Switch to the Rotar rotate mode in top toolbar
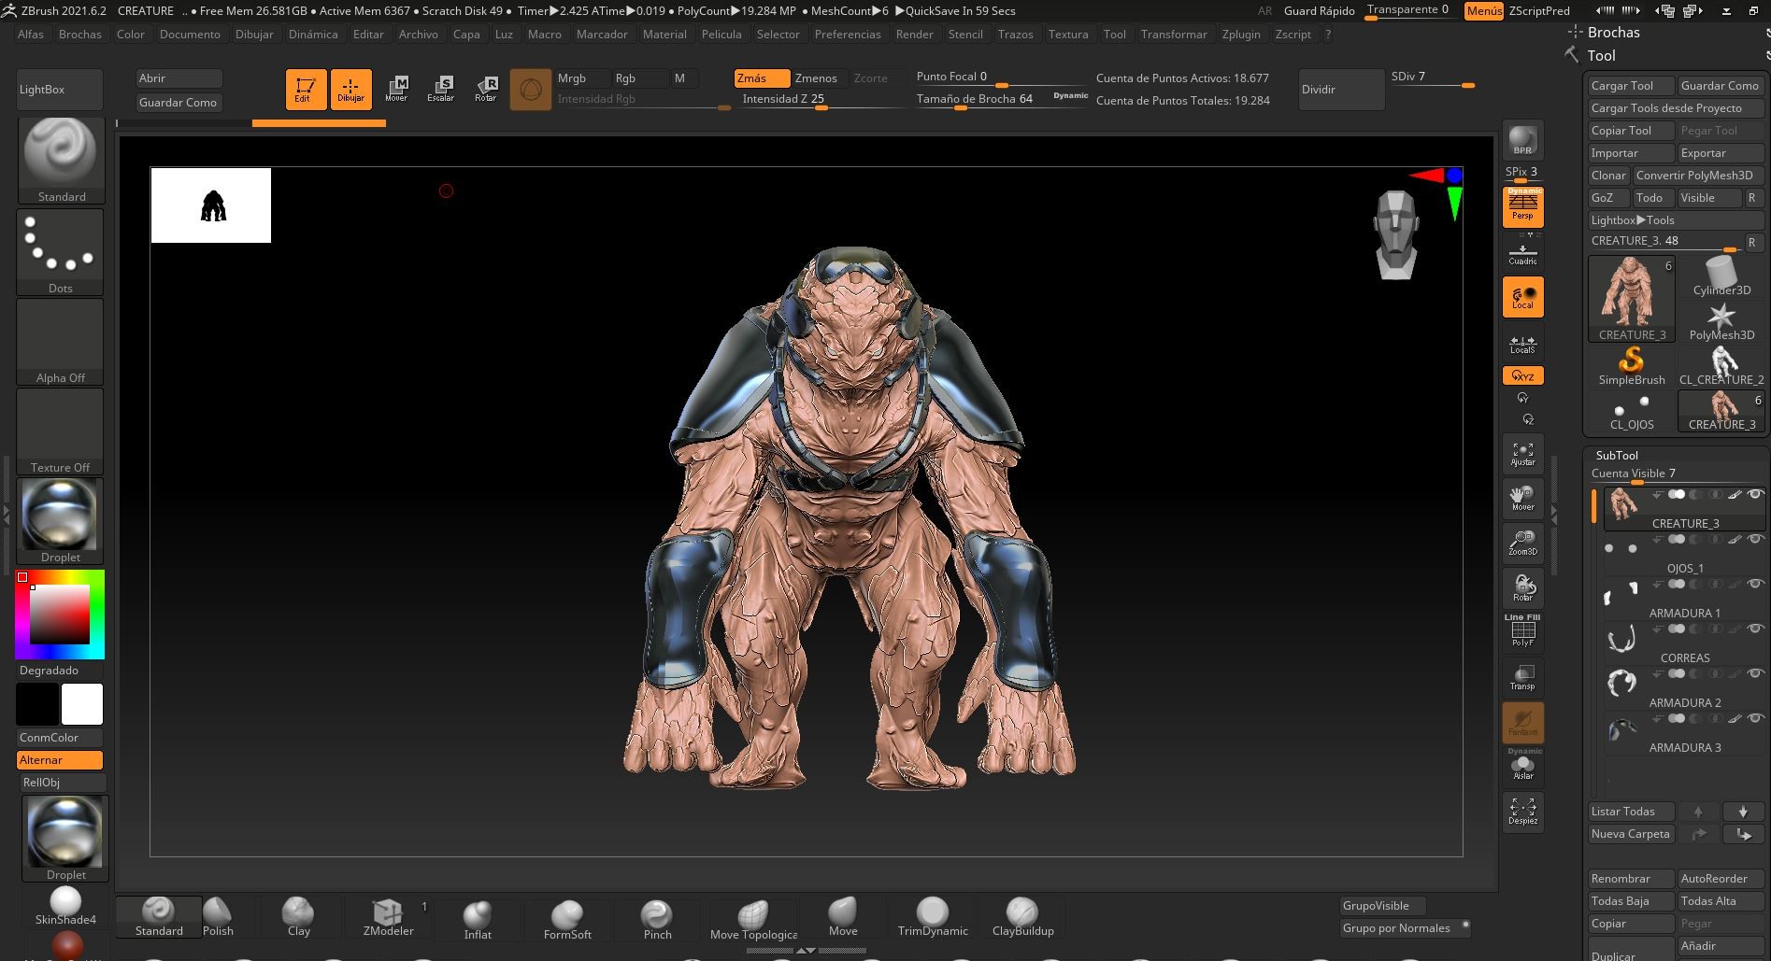Screen dimensions: 1771x961 point(486,90)
